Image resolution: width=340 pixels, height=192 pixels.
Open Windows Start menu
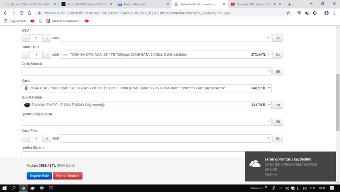tap(4, 188)
